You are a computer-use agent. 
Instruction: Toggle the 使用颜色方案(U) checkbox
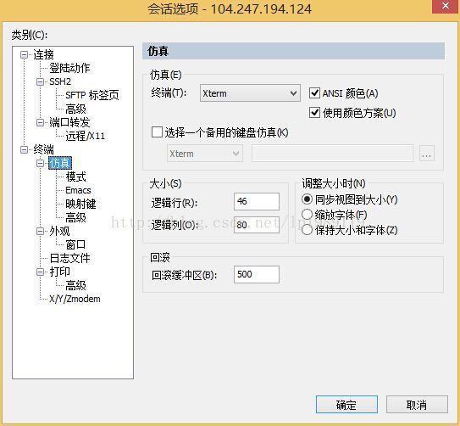tap(314, 113)
